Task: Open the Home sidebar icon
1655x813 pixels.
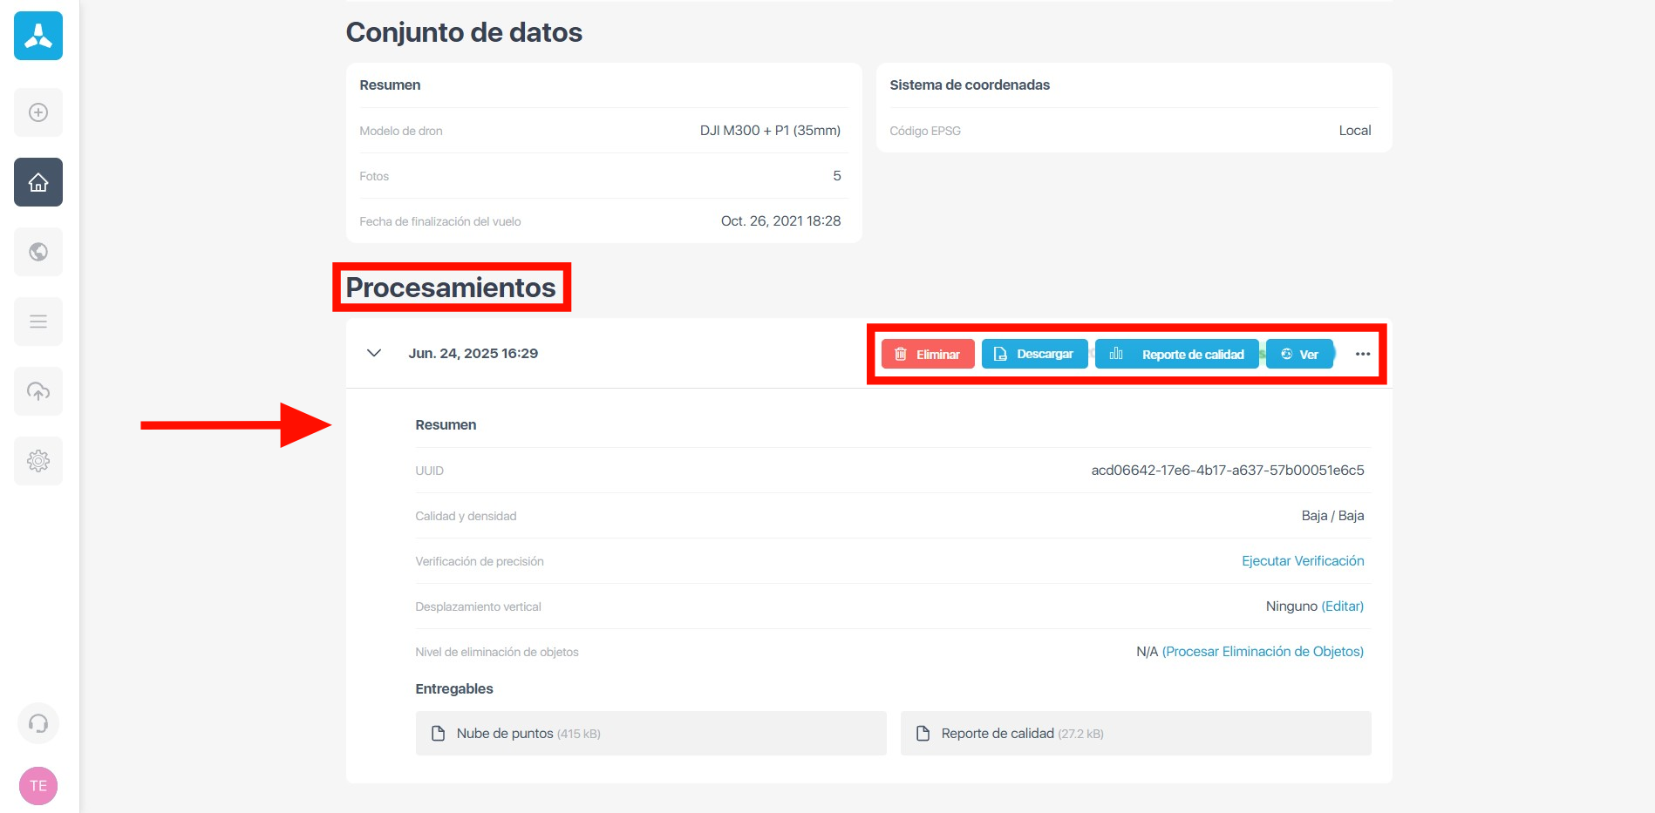Action: 38,182
